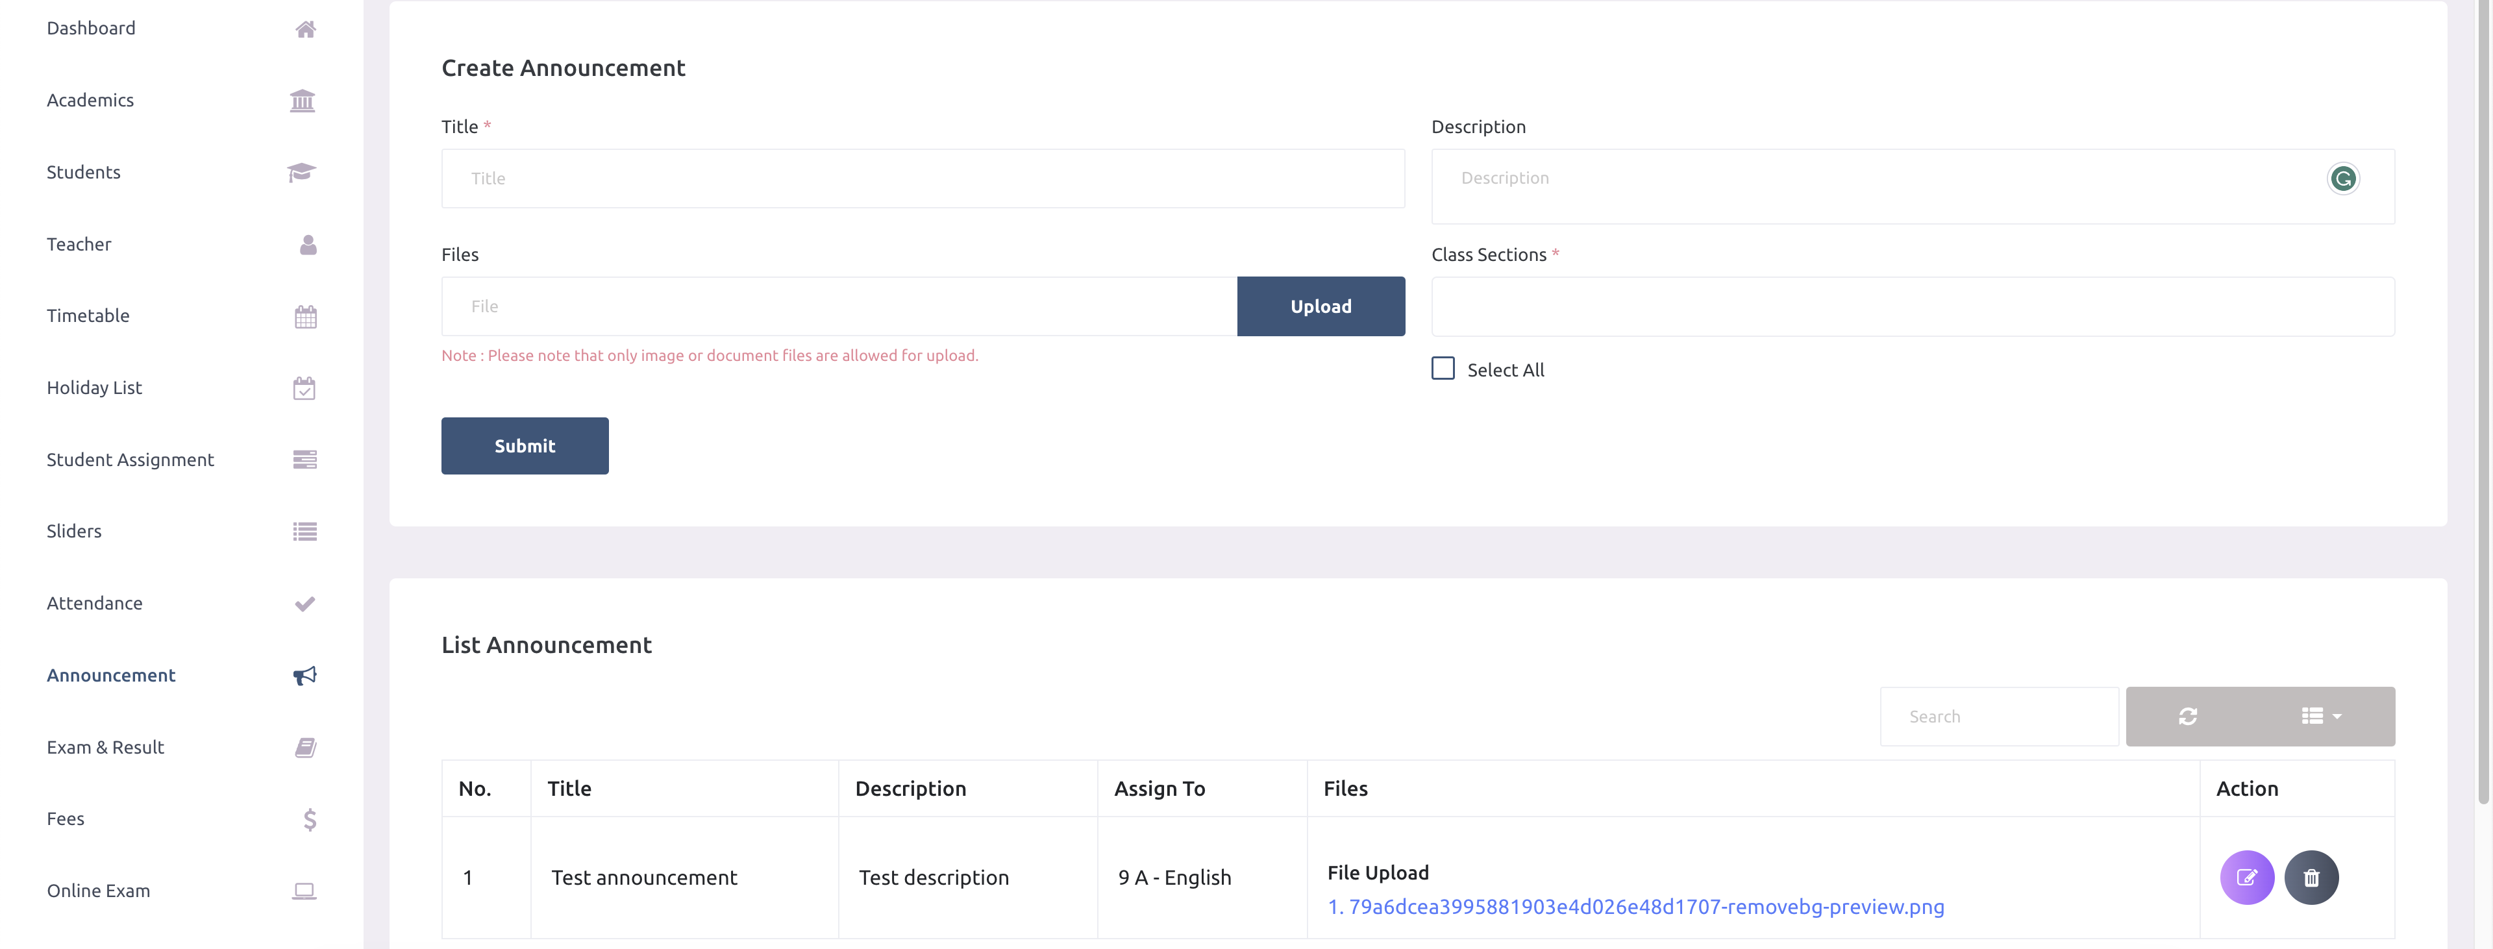Click the Upload button for files
This screenshot has height=949, width=2493.
click(1320, 306)
